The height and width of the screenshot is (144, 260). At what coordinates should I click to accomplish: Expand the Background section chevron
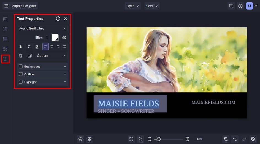point(65,67)
